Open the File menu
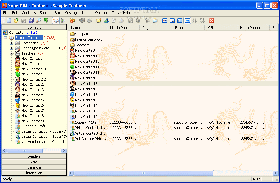This screenshot has height=183, width=280. point(6,13)
